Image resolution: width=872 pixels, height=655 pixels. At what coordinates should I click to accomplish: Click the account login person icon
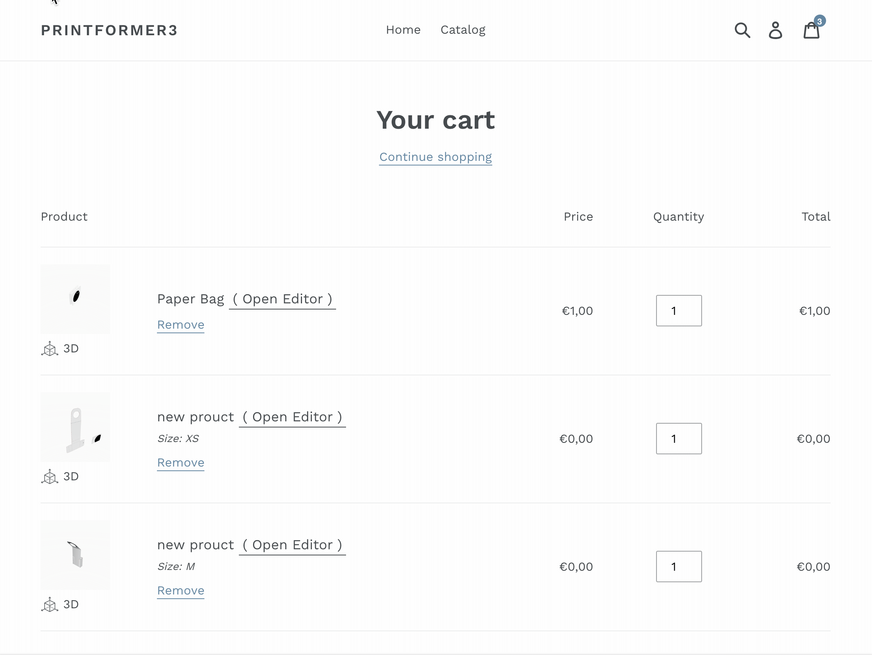(776, 30)
